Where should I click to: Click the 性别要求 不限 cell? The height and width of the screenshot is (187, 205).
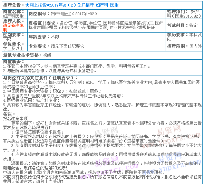(x=14, y=37)
